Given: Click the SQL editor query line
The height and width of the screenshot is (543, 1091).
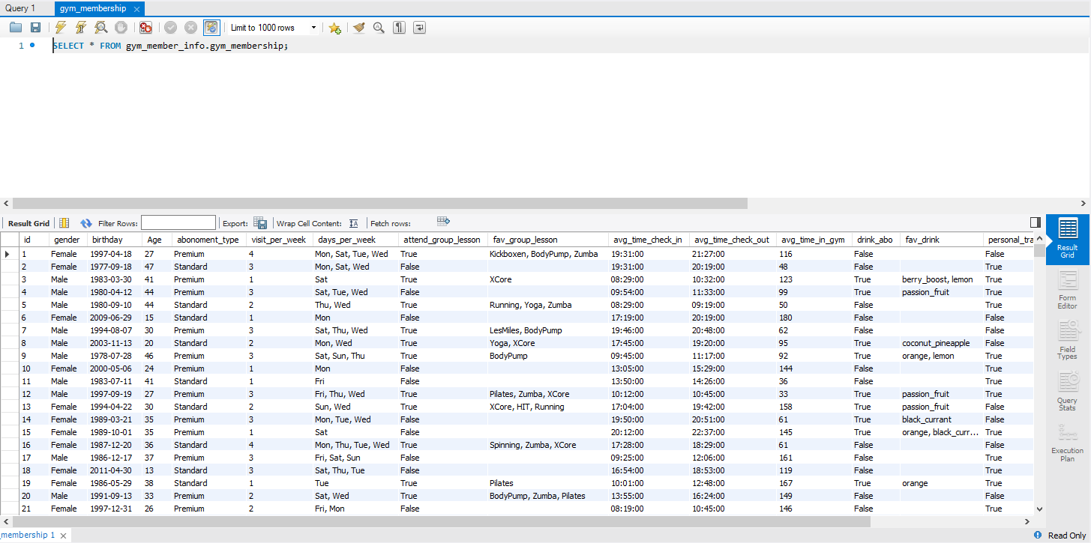Looking at the screenshot, I should tap(169, 46).
